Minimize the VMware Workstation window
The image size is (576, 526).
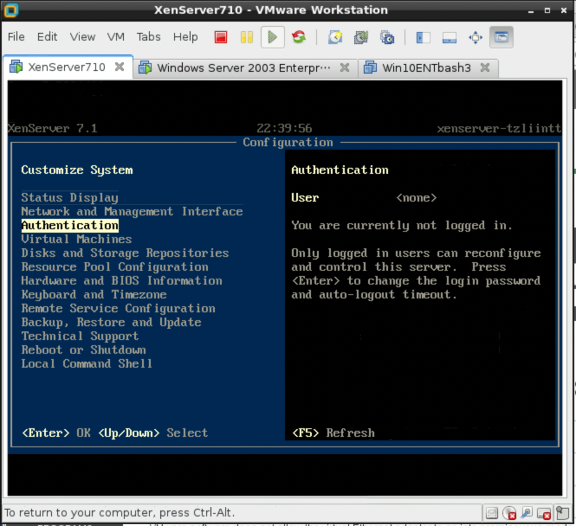531,11
